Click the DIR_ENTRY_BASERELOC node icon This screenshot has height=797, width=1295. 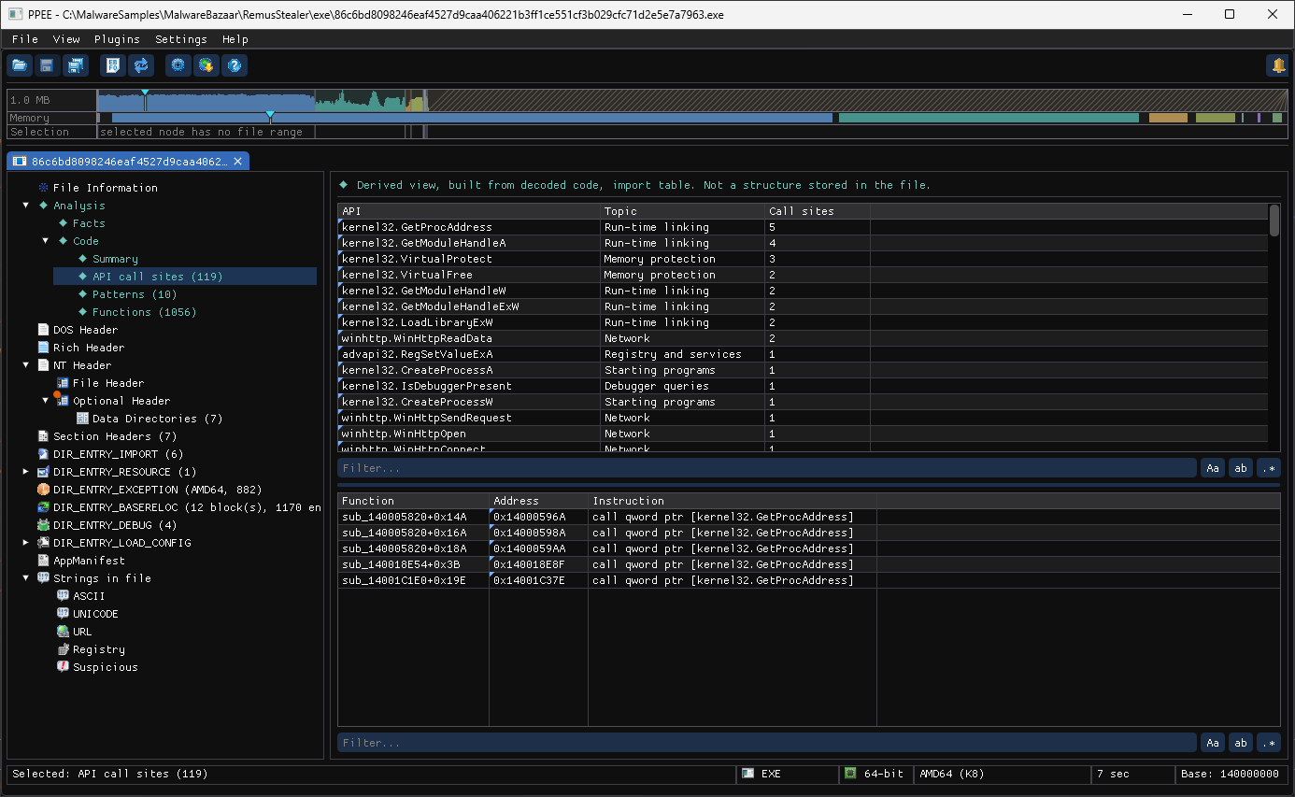43,507
